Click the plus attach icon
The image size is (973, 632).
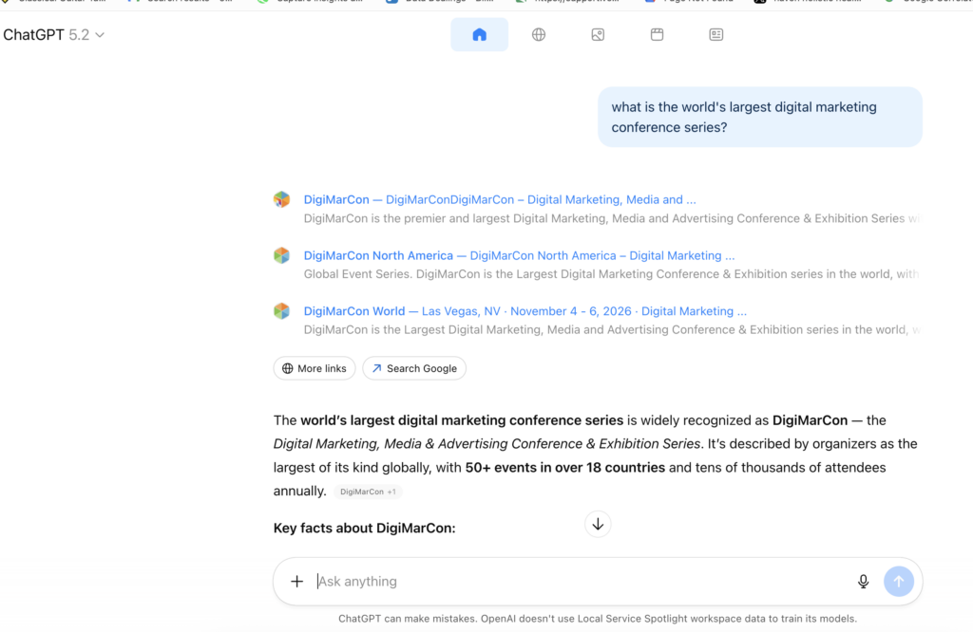coord(296,582)
